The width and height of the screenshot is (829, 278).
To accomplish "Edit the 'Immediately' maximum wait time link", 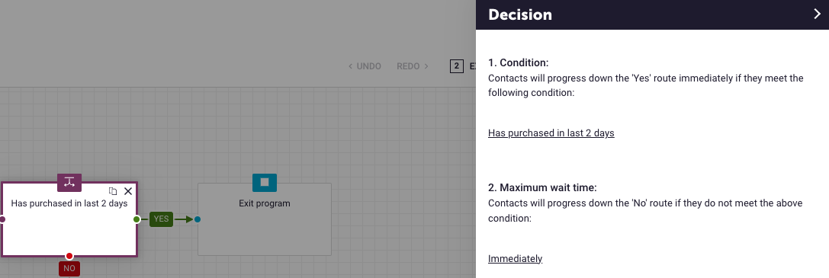I will point(515,258).
